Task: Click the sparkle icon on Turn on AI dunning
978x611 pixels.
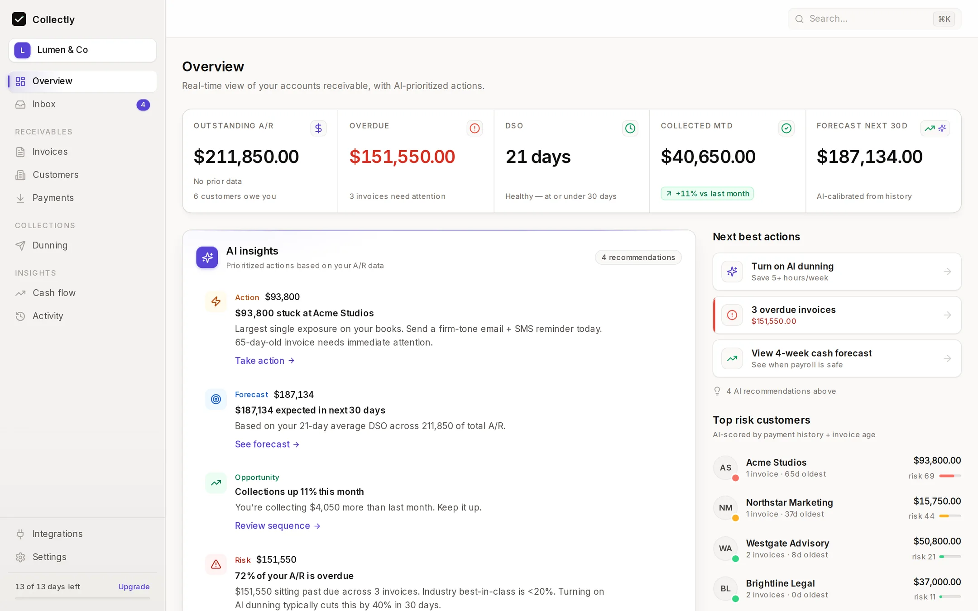Action: (732, 272)
